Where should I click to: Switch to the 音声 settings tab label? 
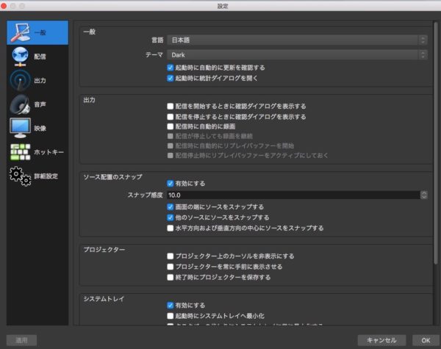40,104
